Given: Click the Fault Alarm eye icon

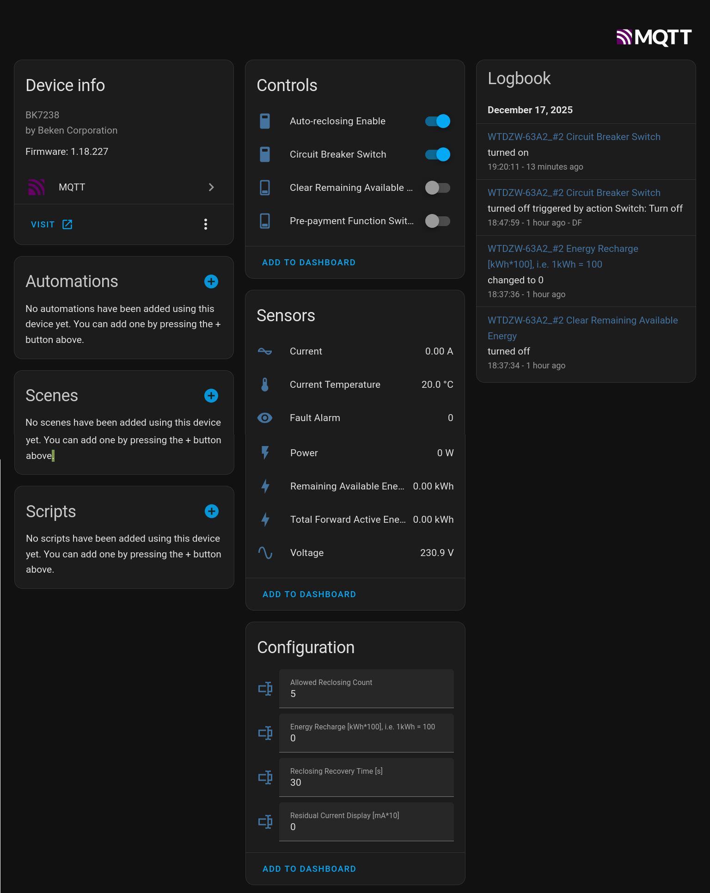Looking at the screenshot, I should pos(265,418).
